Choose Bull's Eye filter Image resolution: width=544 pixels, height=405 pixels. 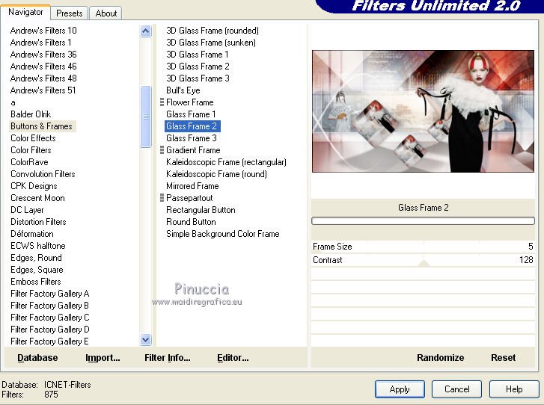[x=183, y=90]
